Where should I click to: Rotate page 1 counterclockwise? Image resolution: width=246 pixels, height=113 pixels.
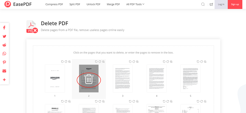62,62
